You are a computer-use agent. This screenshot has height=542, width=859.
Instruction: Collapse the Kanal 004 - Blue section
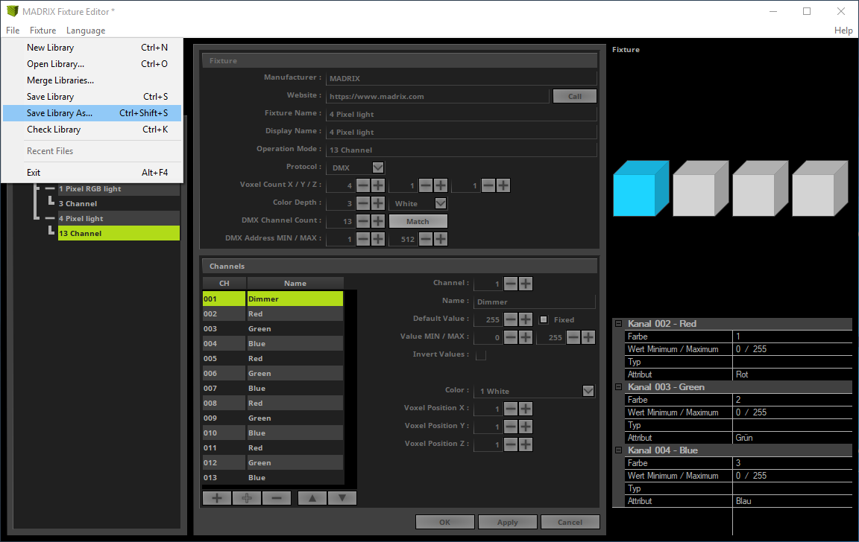pyautogui.click(x=618, y=450)
